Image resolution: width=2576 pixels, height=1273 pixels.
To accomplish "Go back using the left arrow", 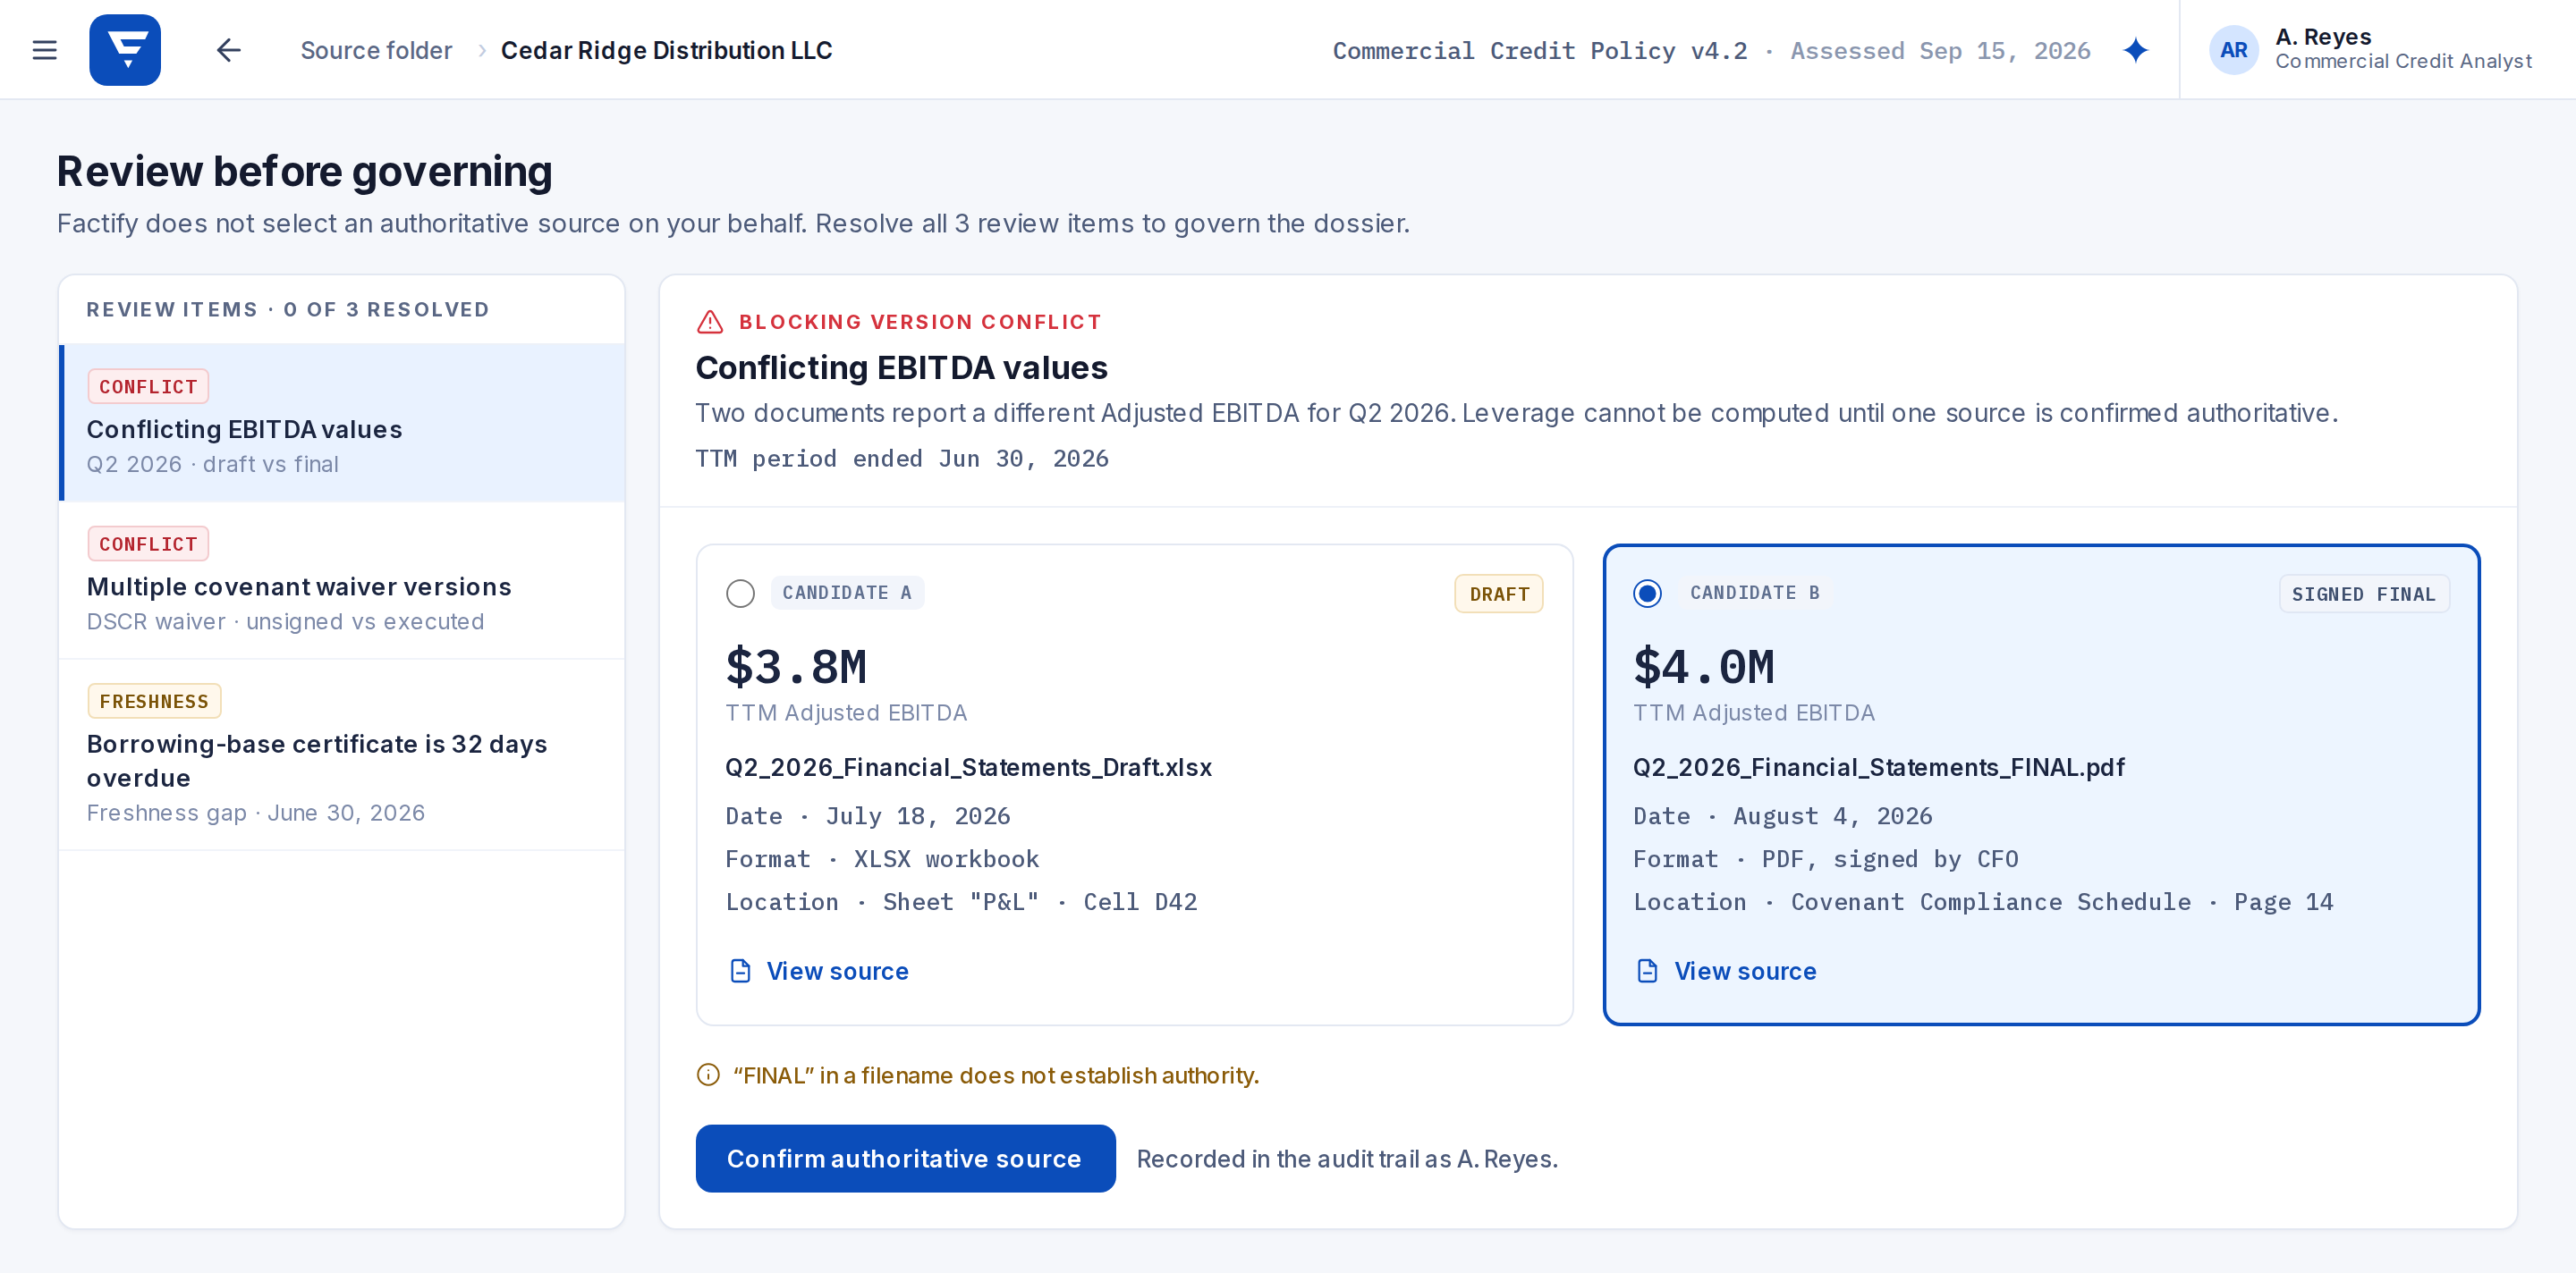I will [x=229, y=50].
